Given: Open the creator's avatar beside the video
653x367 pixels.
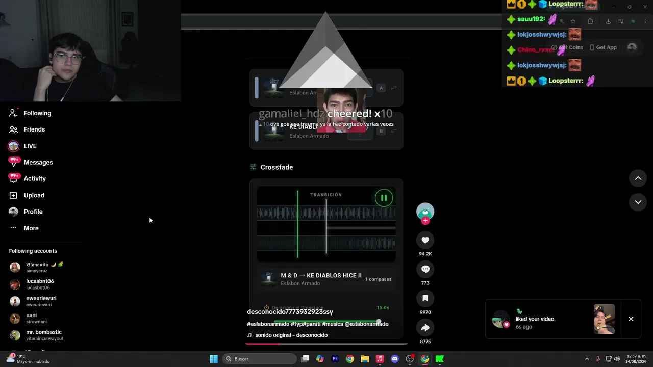Looking at the screenshot, I should [x=425, y=211].
